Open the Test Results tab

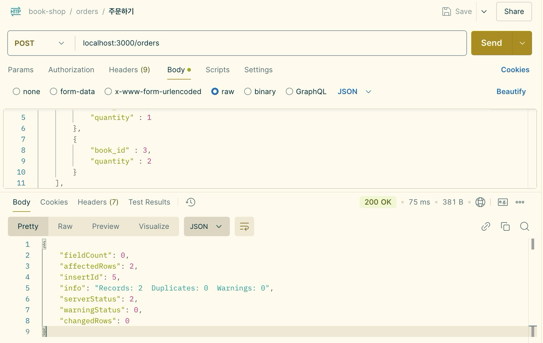(149, 202)
